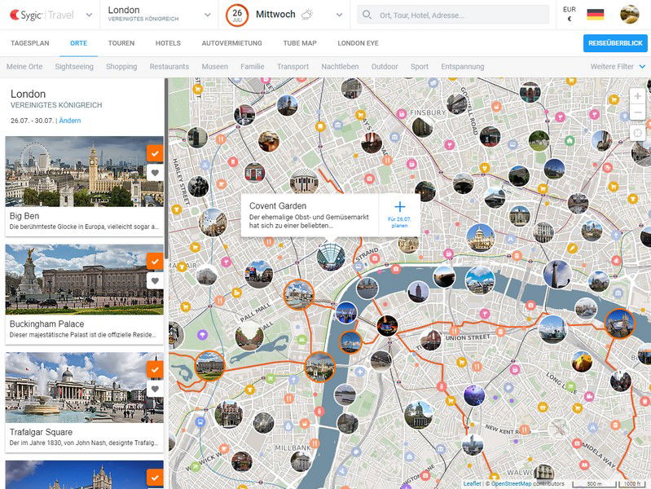The height and width of the screenshot is (489, 651).
Task: Click the St Paul's Cathedral map marker
Action: coord(481,238)
